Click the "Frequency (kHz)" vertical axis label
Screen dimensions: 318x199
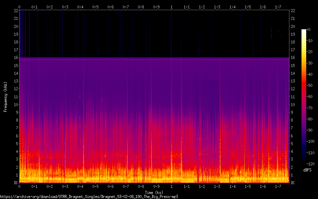pyautogui.click(x=5, y=97)
